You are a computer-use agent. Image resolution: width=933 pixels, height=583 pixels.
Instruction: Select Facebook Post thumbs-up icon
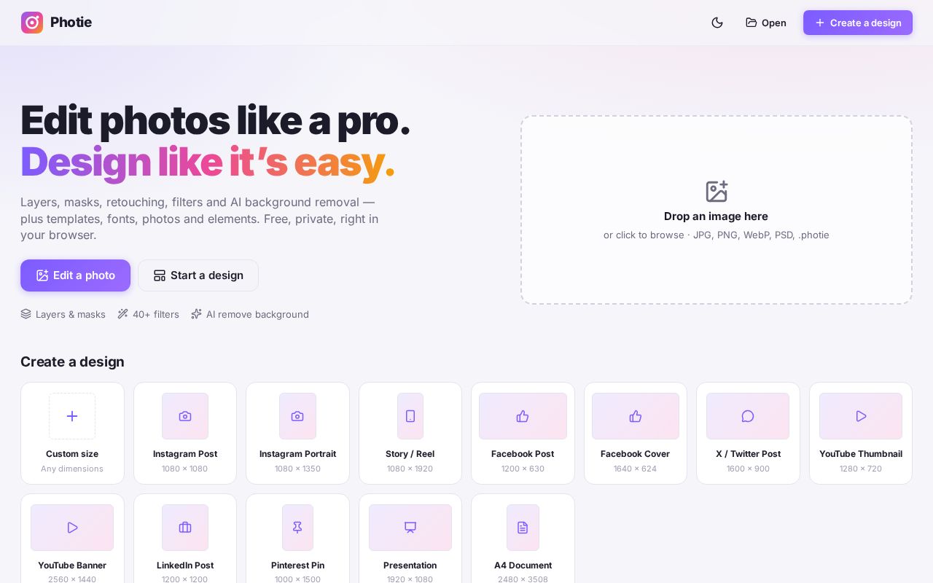point(523,416)
